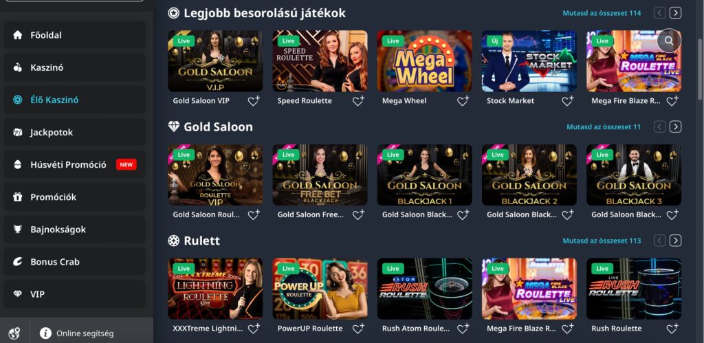Click the Online segítség info icon

click(45, 333)
